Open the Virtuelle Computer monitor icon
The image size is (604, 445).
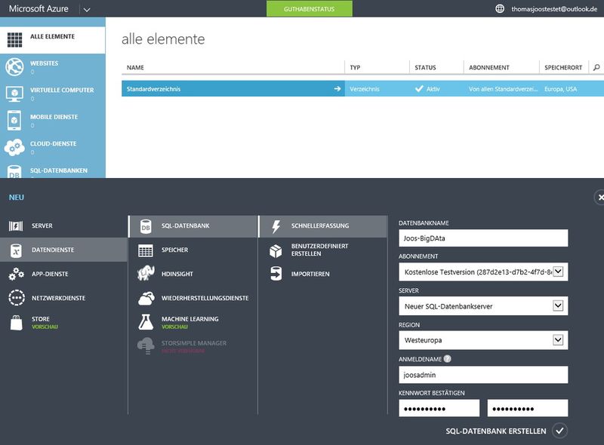[x=14, y=94]
